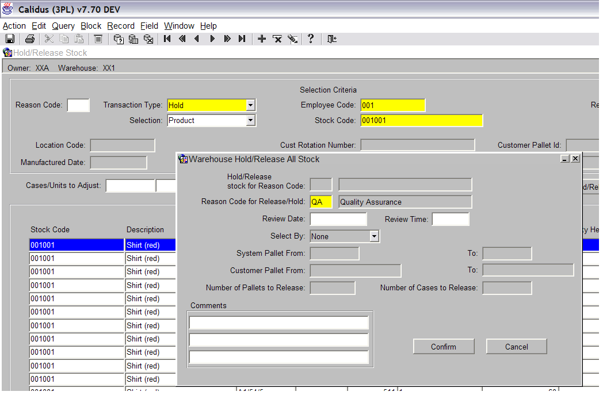Open the Selection dropdown showing Product
This screenshot has height=403, width=603.
click(251, 120)
